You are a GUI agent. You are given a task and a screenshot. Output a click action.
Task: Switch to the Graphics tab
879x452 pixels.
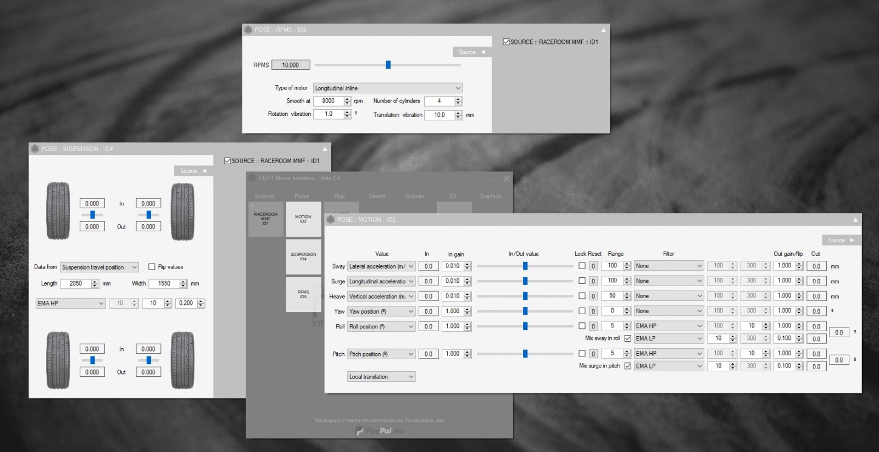tap(490, 196)
